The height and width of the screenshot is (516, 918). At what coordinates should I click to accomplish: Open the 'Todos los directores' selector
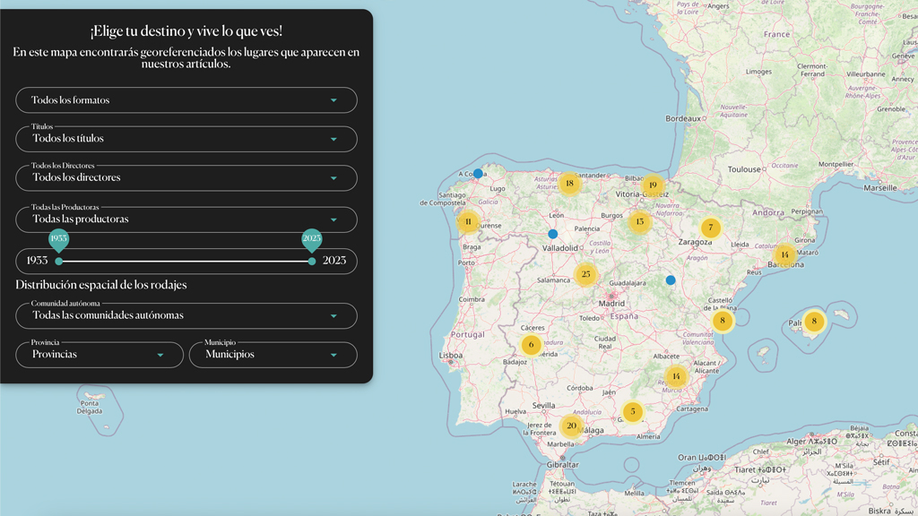tap(186, 177)
